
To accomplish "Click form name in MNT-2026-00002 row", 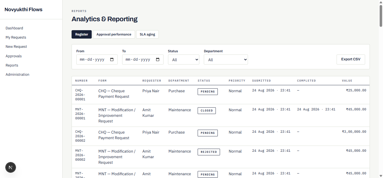I will point(117,157).
